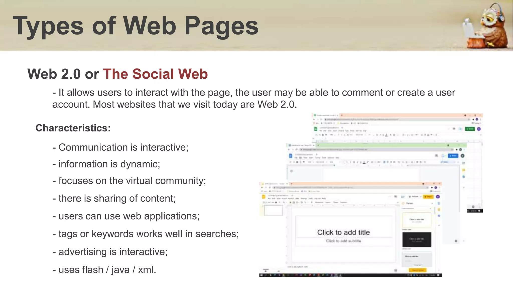Go back in the Docs browser window
Screen dimensions: 513x288
point(289,149)
